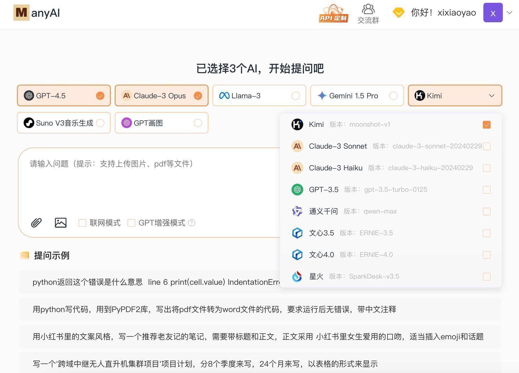The height and width of the screenshot is (373, 519).
Task: Use the PyPDF2 pdf转word example prompt
Action: pos(260,309)
